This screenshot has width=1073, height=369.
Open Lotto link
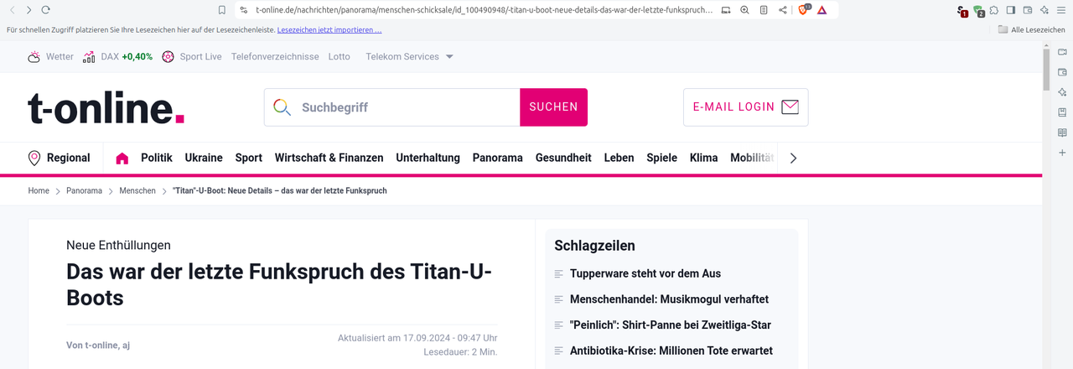coord(340,57)
